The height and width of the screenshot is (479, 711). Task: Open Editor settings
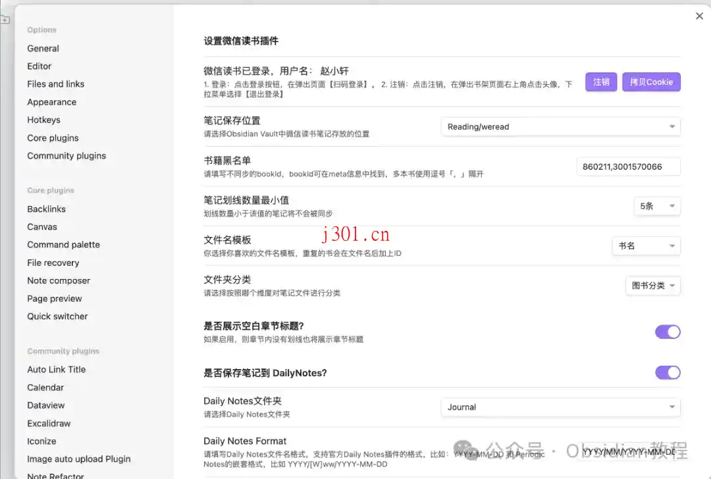pos(39,66)
